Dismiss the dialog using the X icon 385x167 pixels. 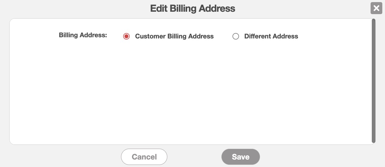pos(376,8)
